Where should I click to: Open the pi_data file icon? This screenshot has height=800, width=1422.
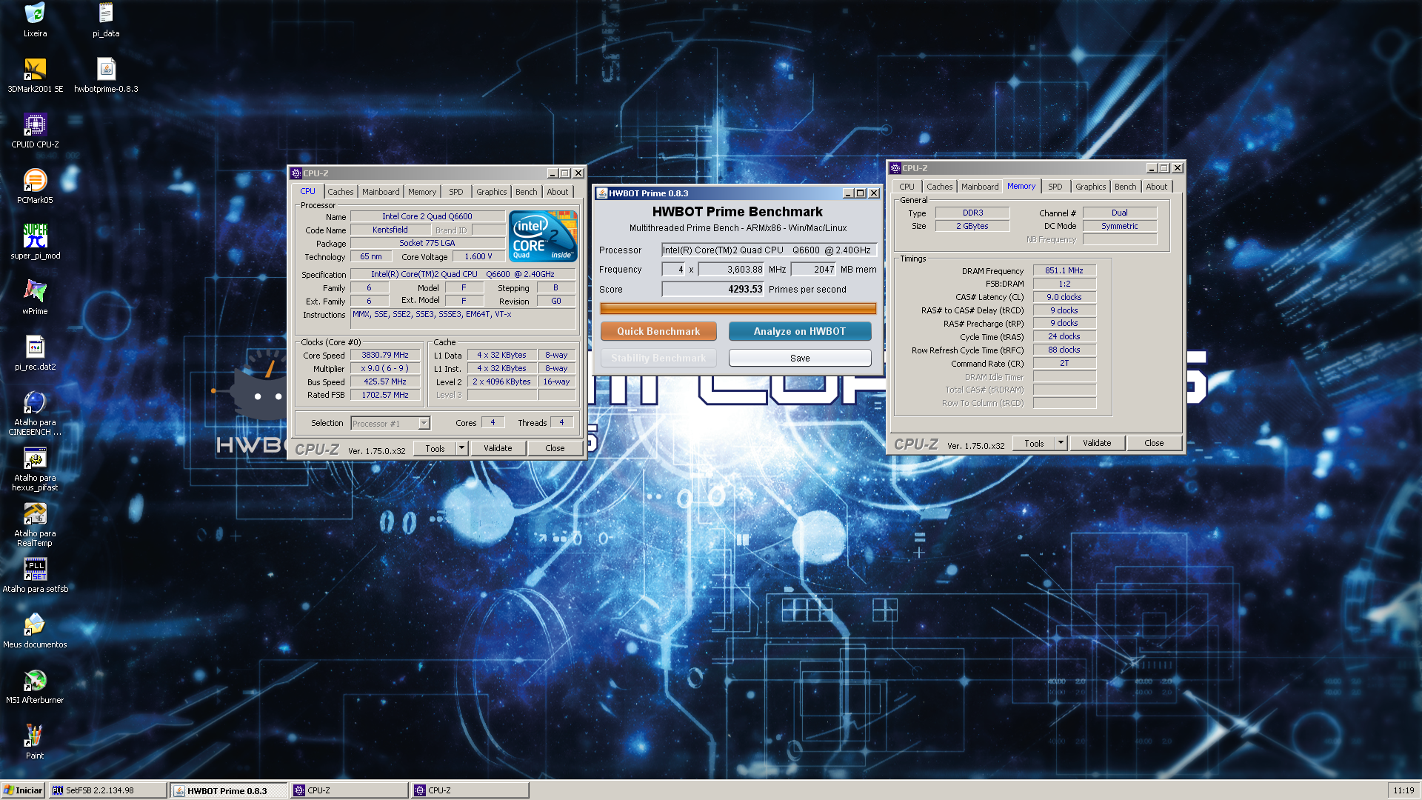tap(106, 13)
